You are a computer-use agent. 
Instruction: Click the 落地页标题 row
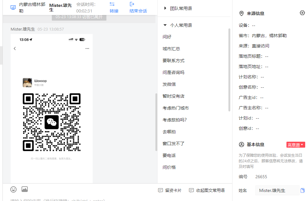[x=253, y=56]
